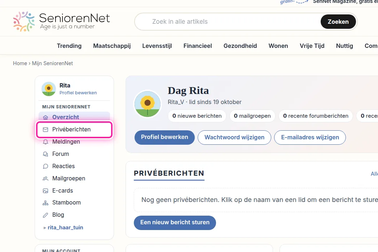Click 'Een nieuw bericht sturen' button
378x252 pixels.
[175, 222]
